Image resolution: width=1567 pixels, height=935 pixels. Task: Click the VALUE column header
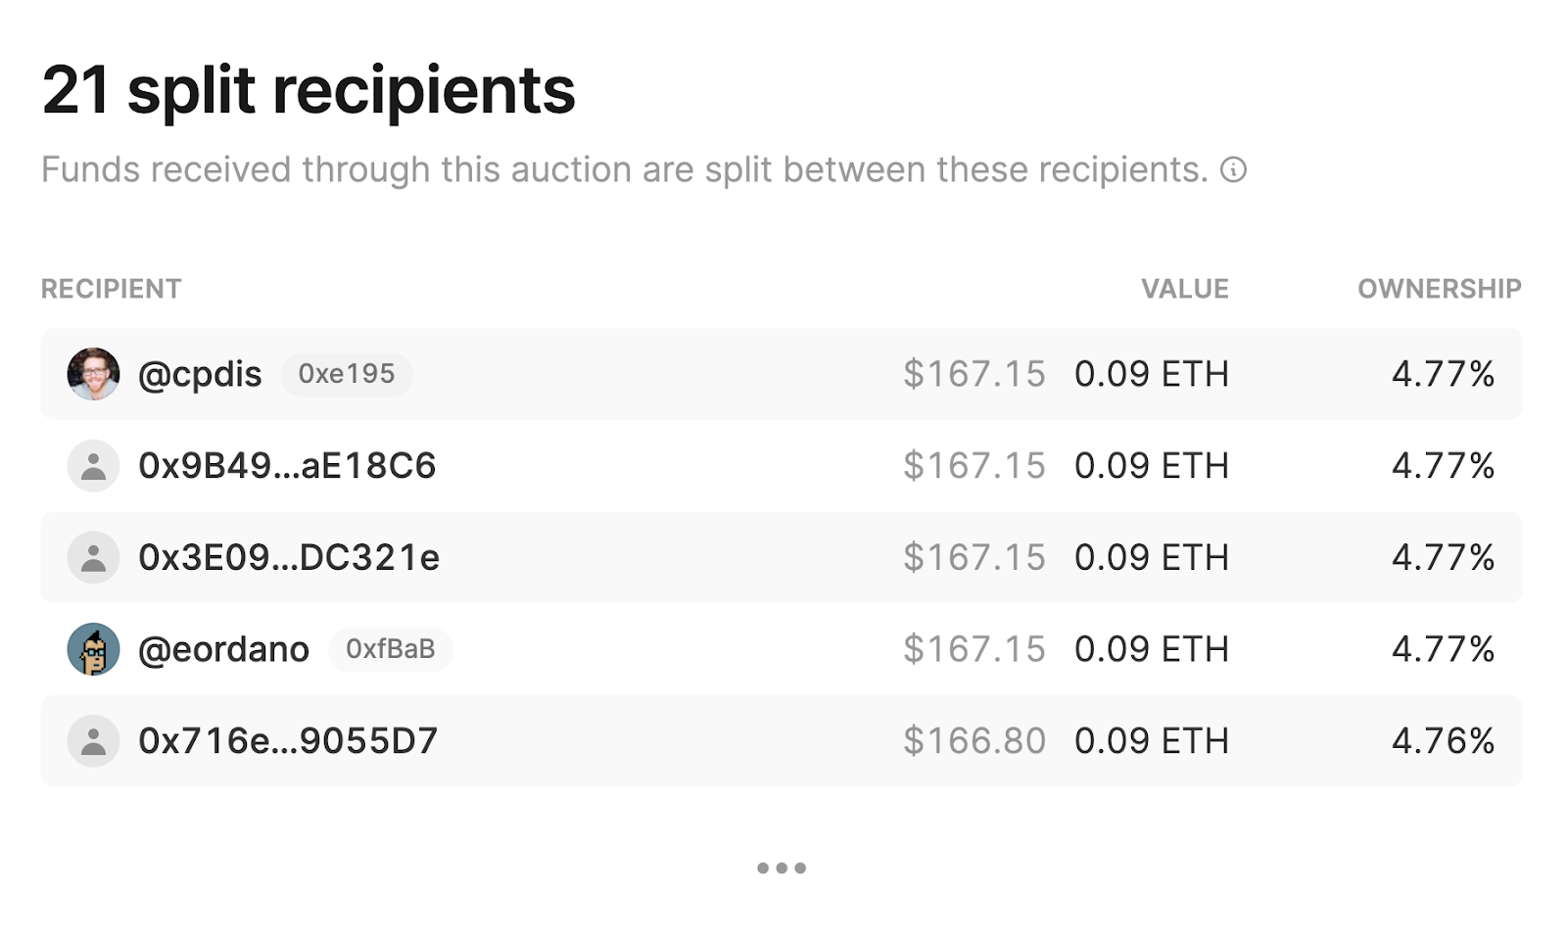coord(1184,289)
